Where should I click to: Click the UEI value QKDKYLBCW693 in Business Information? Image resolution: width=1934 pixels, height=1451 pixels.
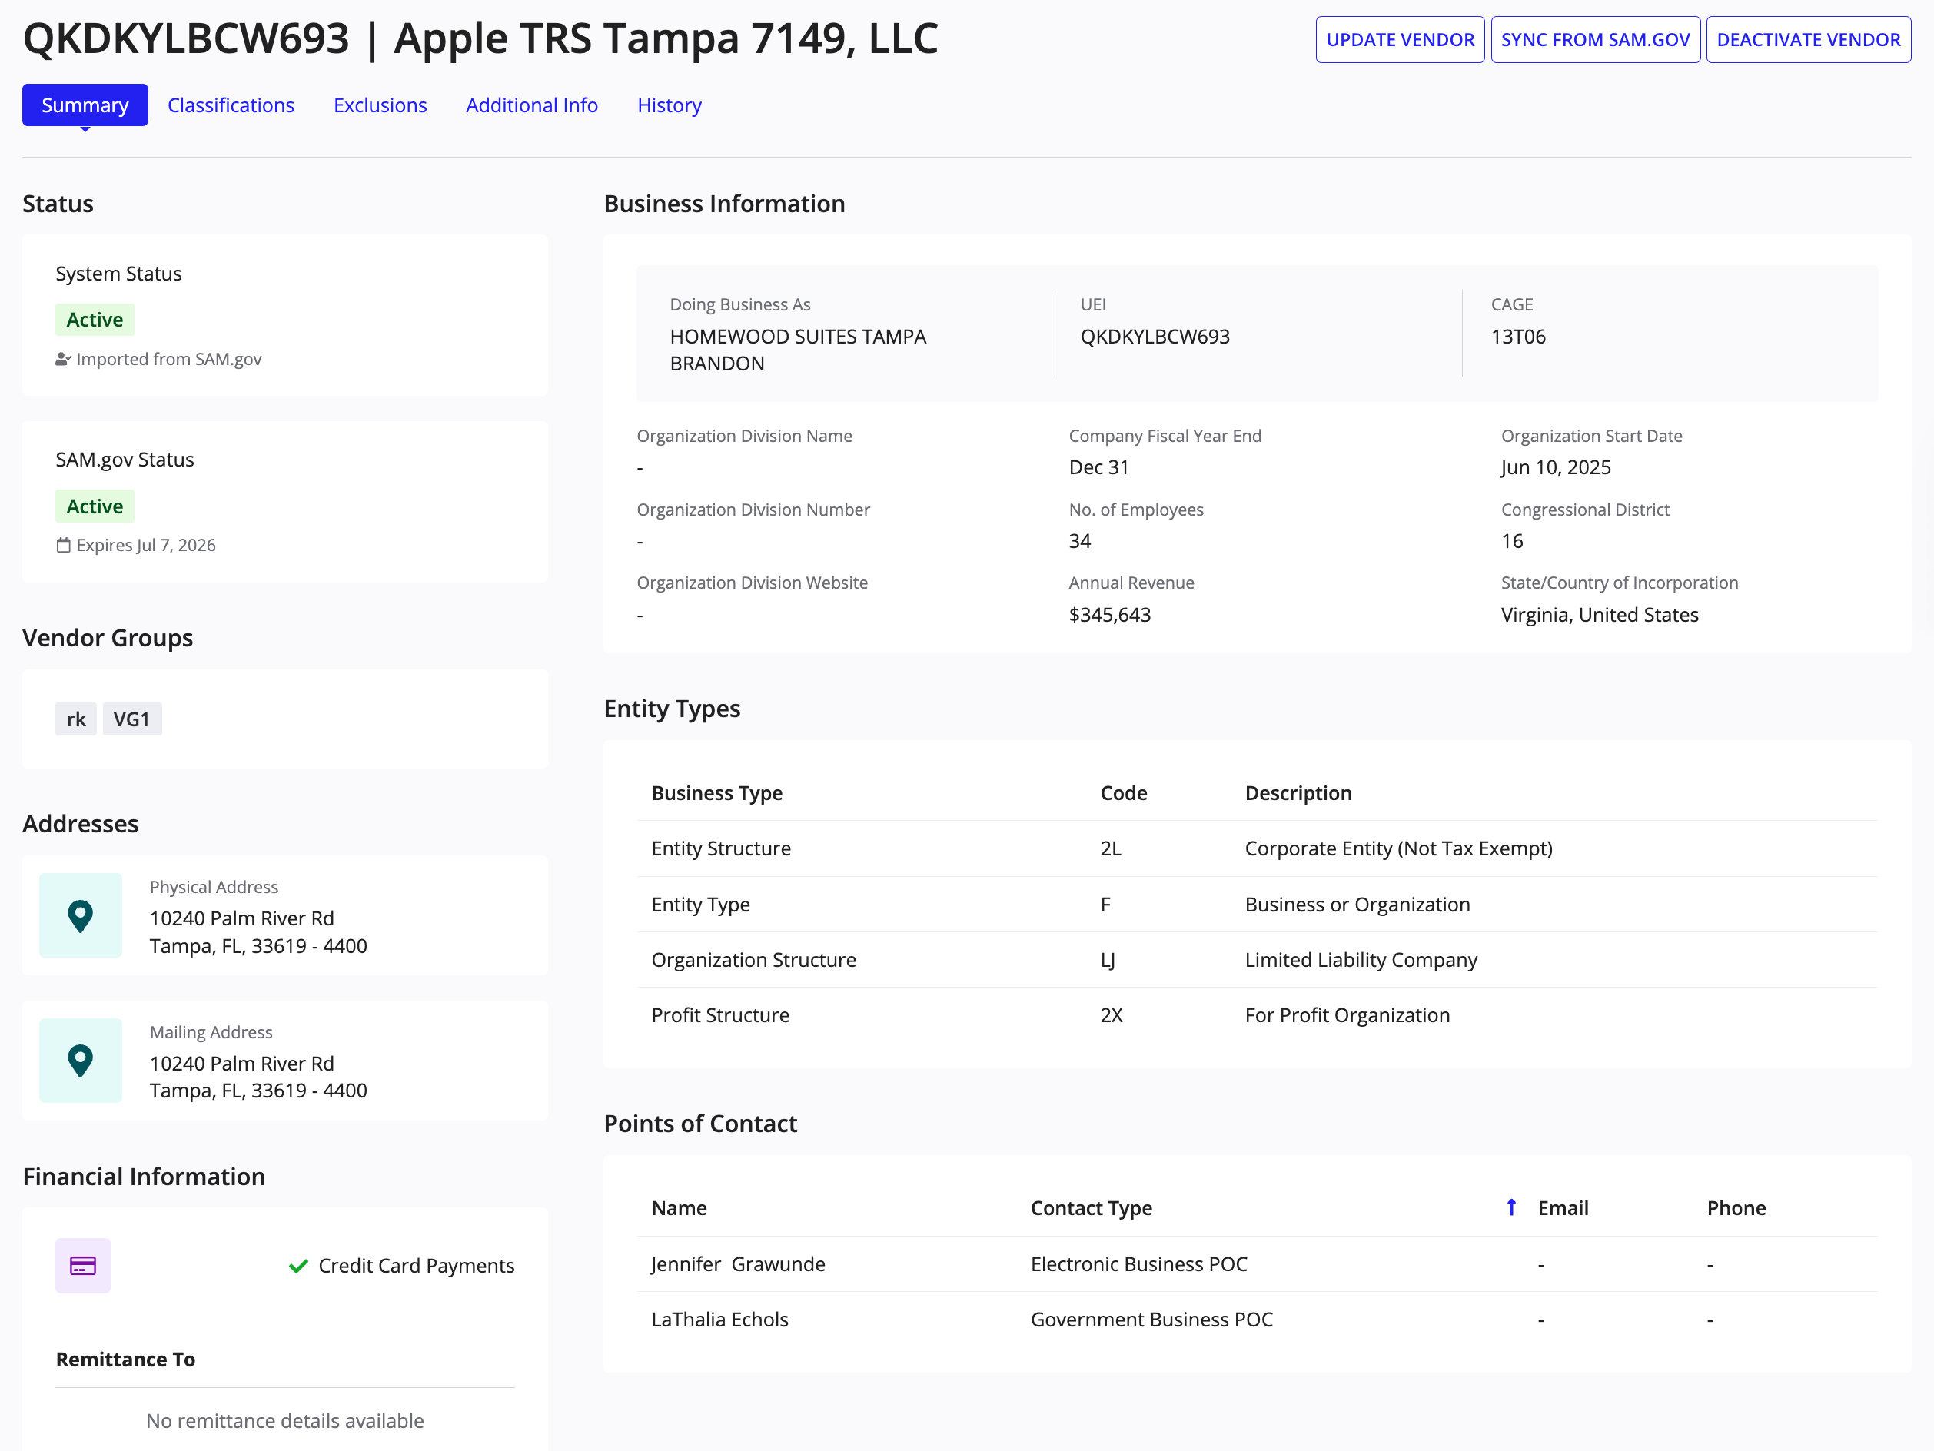click(1154, 337)
